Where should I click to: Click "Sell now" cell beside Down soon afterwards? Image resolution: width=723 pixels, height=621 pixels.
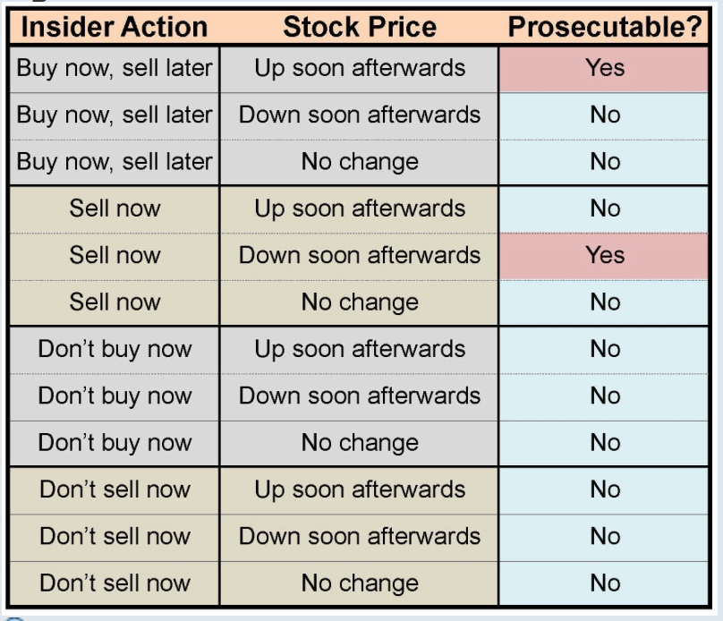click(x=115, y=255)
